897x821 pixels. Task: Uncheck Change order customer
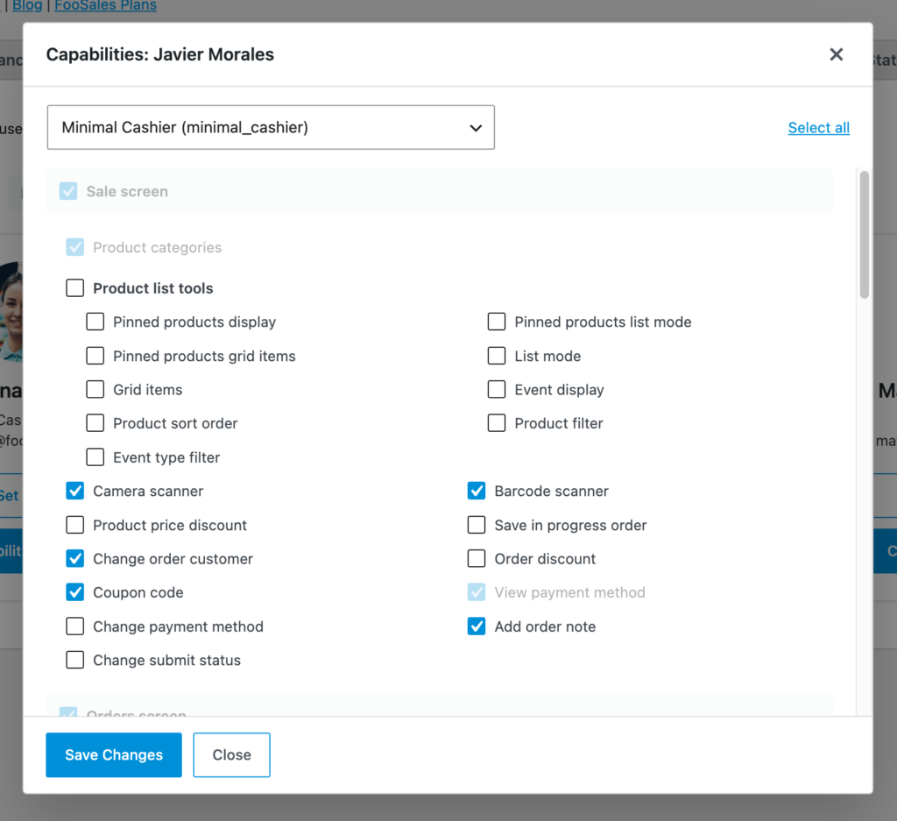point(75,558)
